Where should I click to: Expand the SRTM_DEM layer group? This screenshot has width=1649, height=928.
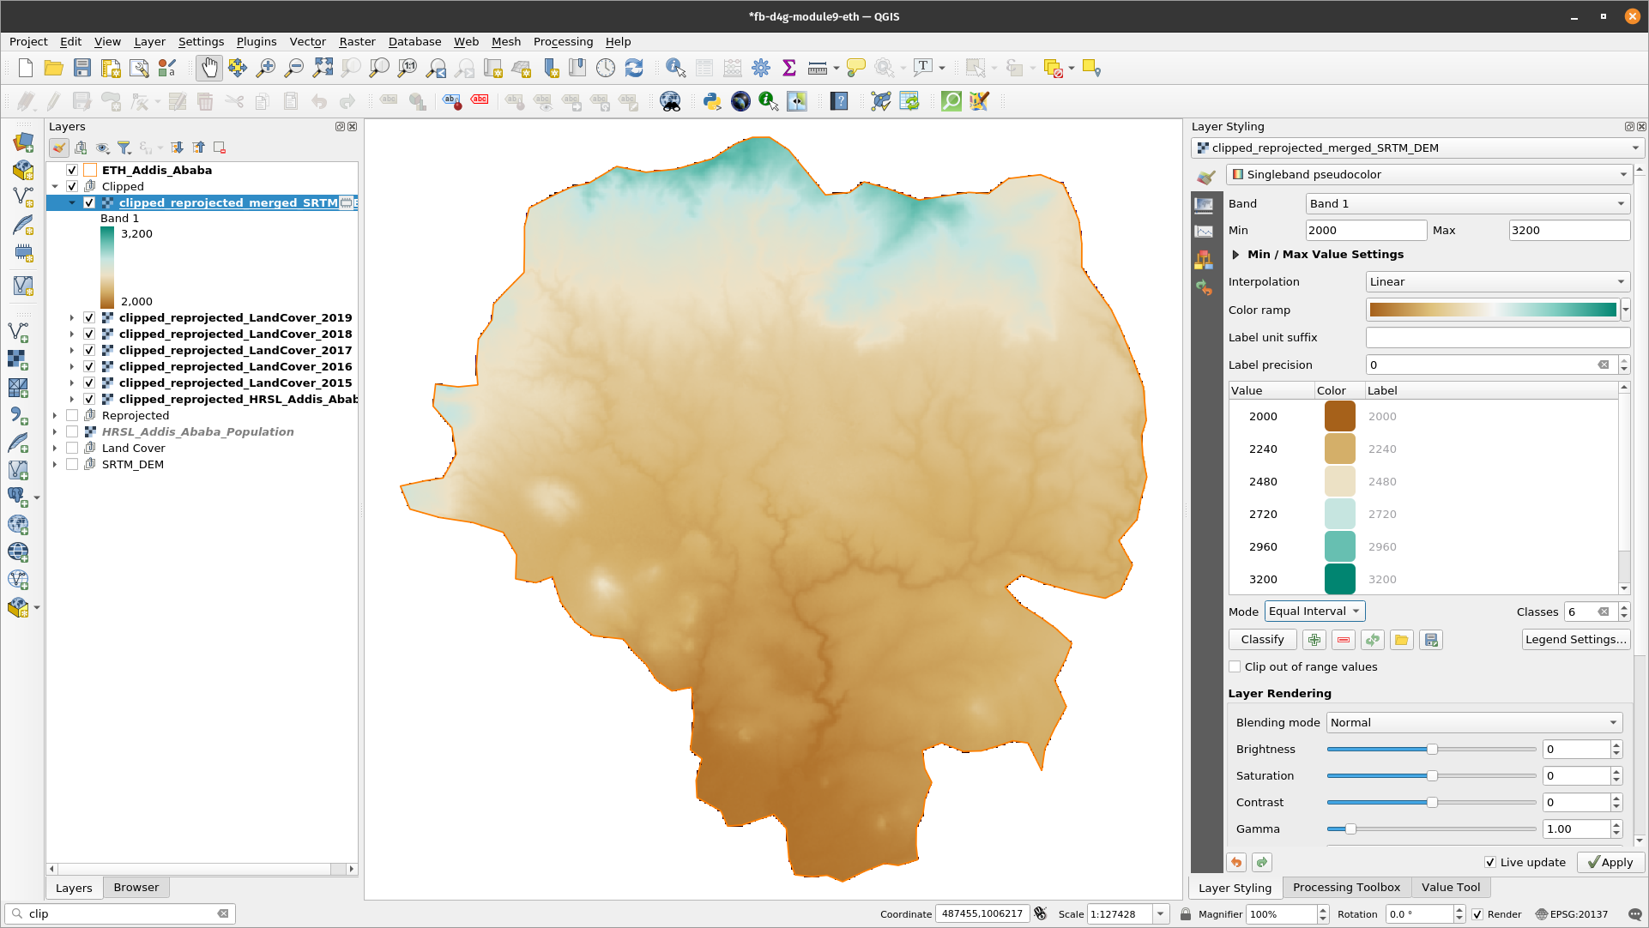[54, 464]
